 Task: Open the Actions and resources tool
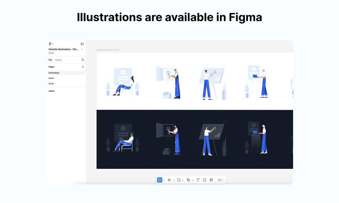tap(211, 180)
